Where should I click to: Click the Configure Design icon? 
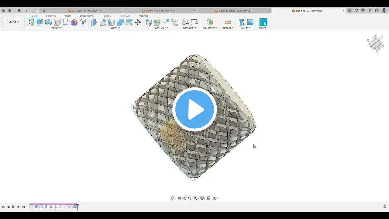tap(185, 22)
